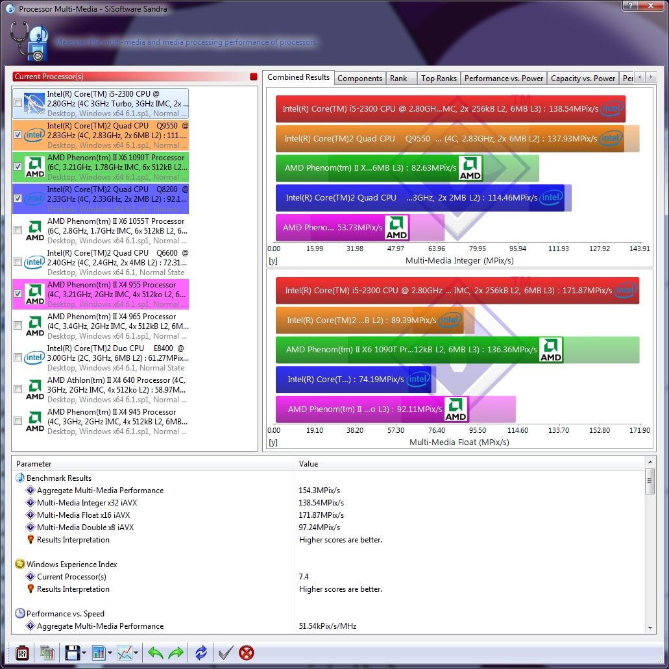This screenshot has height=669, width=669.
Task: Uncheck the Core 2 Quad Q9550 checkbox
Action: click(18, 135)
